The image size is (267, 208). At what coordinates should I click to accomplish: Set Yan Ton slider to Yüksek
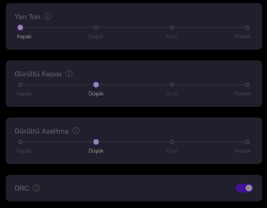[x=247, y=27]
